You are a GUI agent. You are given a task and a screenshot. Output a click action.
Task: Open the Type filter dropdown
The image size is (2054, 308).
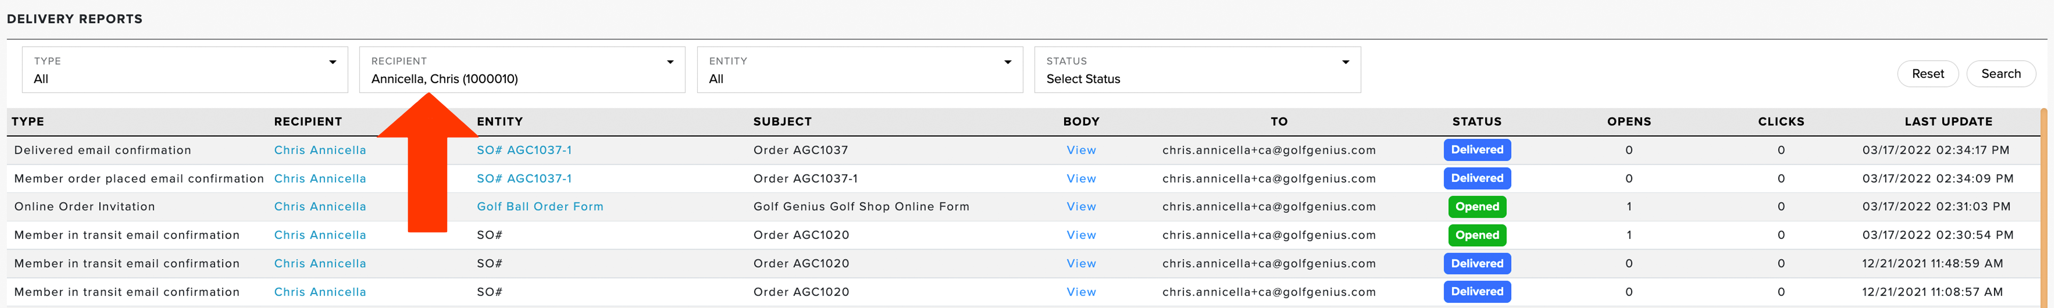coord(185,69)
